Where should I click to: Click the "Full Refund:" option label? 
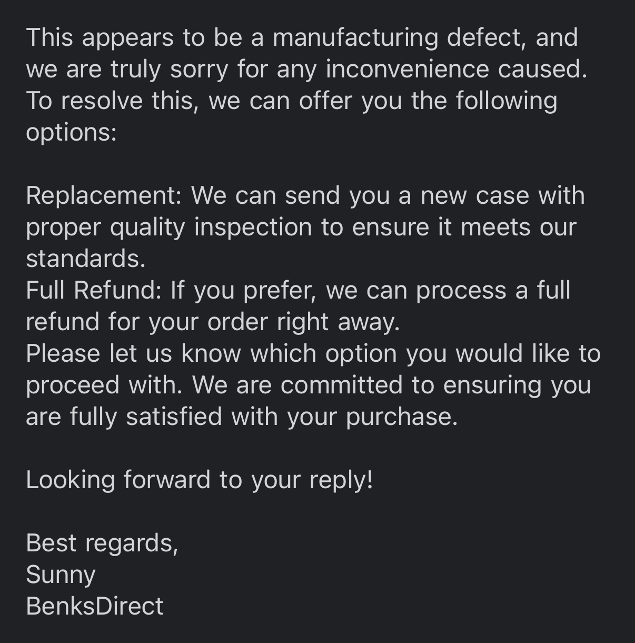[x=93, y=290]
